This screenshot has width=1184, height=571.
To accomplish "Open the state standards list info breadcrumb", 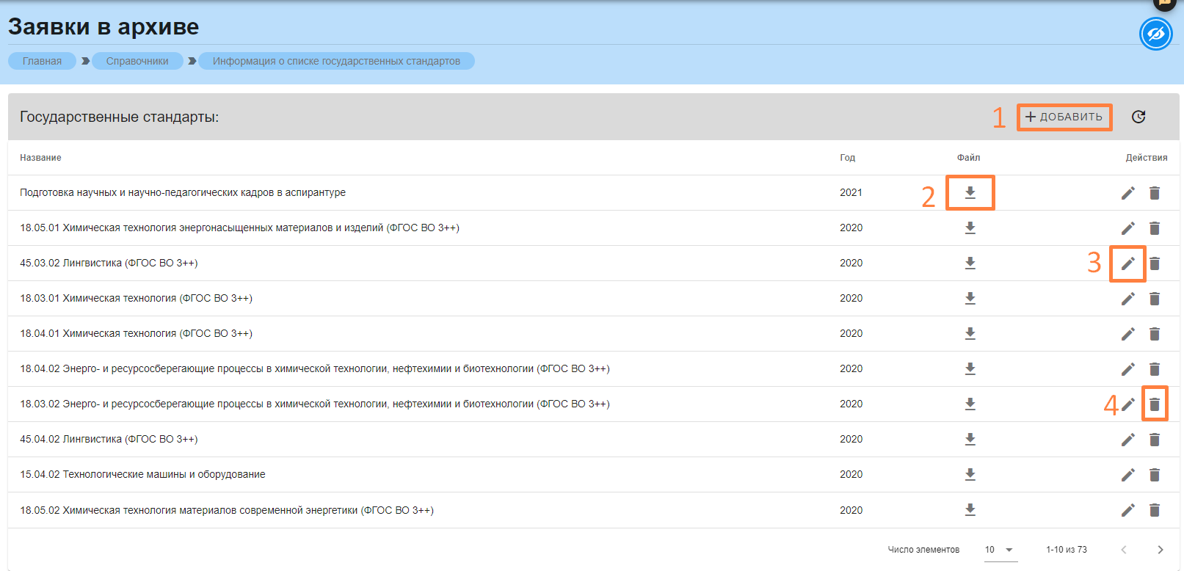I will pos(336,61).
